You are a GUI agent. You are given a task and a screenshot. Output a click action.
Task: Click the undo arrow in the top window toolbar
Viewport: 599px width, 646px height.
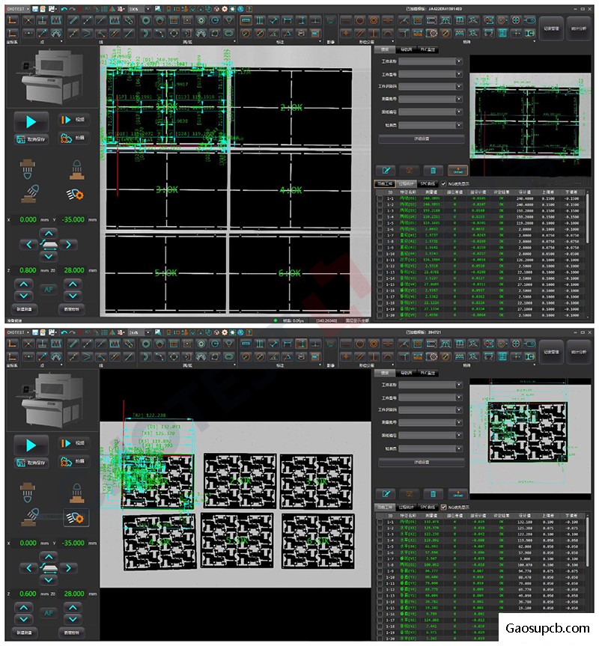pyautogui.click(x=64, y=9)
